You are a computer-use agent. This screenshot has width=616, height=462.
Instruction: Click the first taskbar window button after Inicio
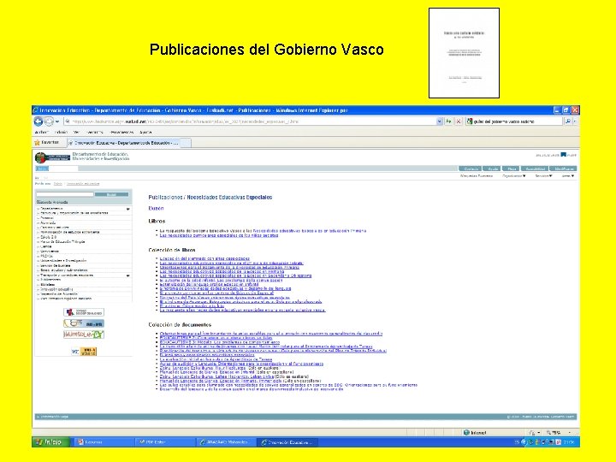pyautogui.click(x=104, y=442)
